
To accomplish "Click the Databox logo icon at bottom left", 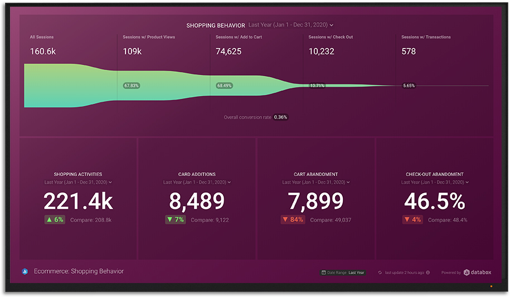I will click(x=25, y=271).
